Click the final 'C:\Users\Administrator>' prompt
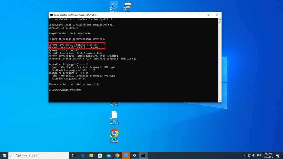283x159 pixels. pyautogui.click(x=65, y=90)
